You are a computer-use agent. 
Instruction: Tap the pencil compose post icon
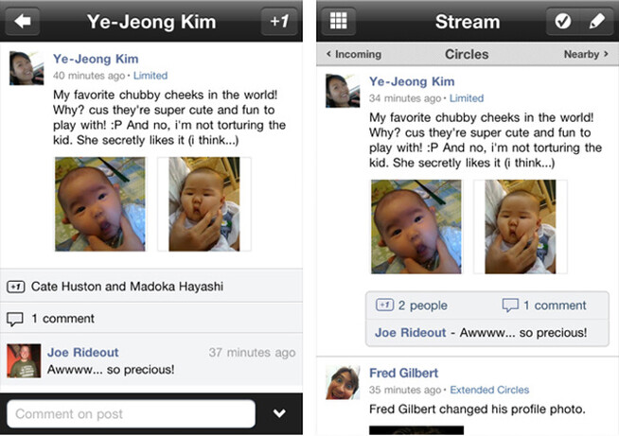coord(596,22)
